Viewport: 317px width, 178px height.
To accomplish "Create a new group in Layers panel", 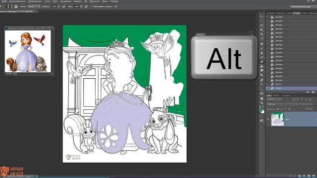I will tap(309, 176).
